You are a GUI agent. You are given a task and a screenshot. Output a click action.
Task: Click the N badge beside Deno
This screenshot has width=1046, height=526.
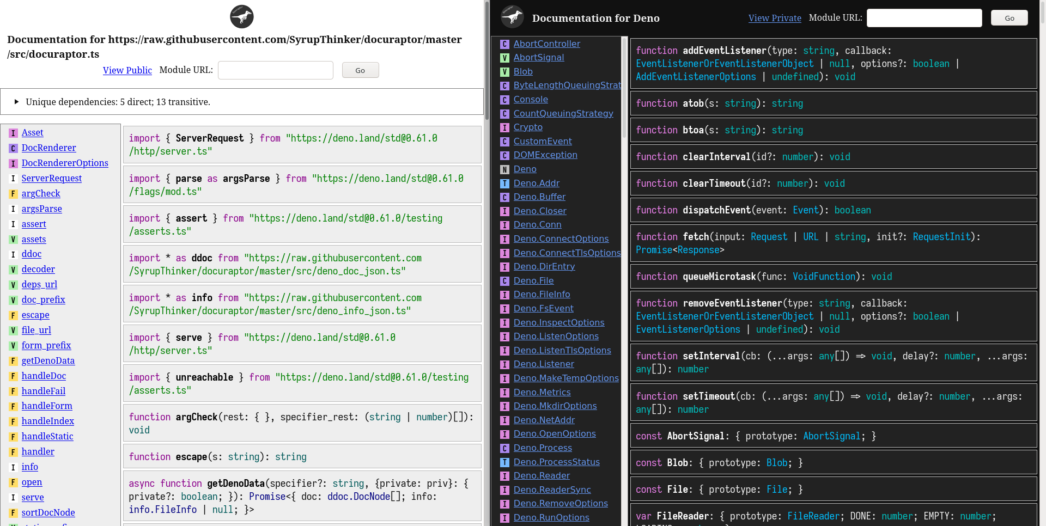click(505, 169)
